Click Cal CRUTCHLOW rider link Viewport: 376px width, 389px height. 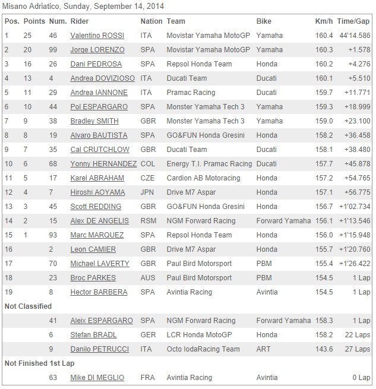coord(100,150)
